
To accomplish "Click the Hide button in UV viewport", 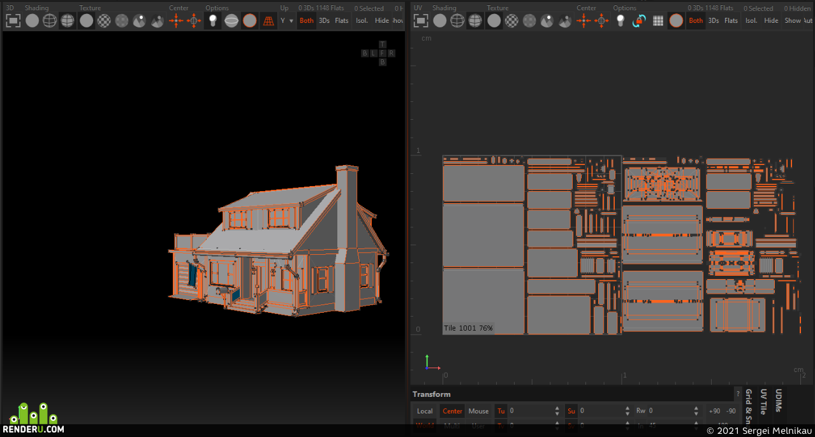I will (x=771, y=20).
